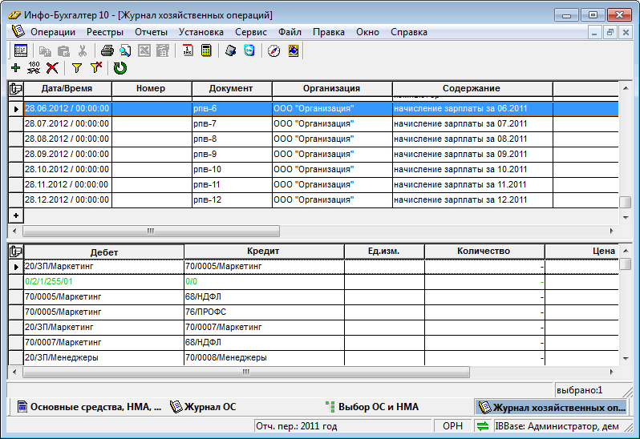
Task: Click the bottom grid's column settings corner icon
Action: click(x=16, y=252)
